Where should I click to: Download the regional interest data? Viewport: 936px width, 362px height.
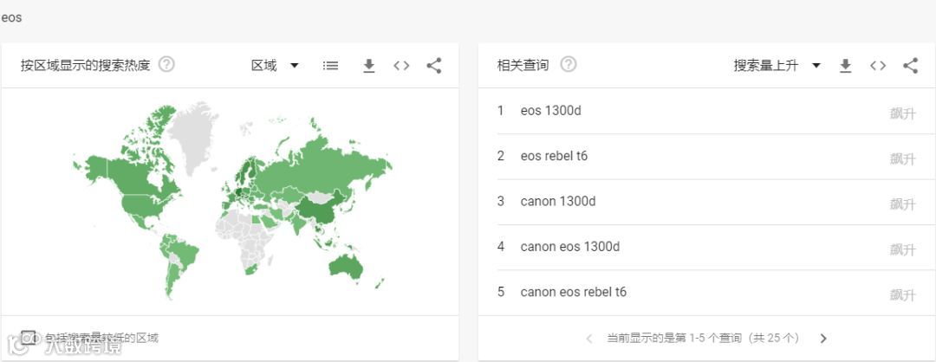(x=368, y=66)
